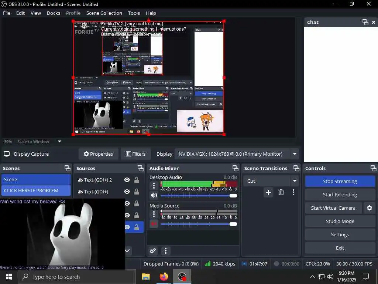Pop out the Chat dock
The width and height of the screenshot is (378, 284).
tap(365, 22)
